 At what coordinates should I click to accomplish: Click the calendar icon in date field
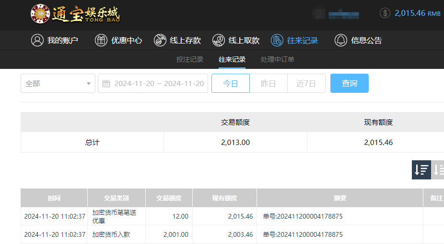coord(106,83)
